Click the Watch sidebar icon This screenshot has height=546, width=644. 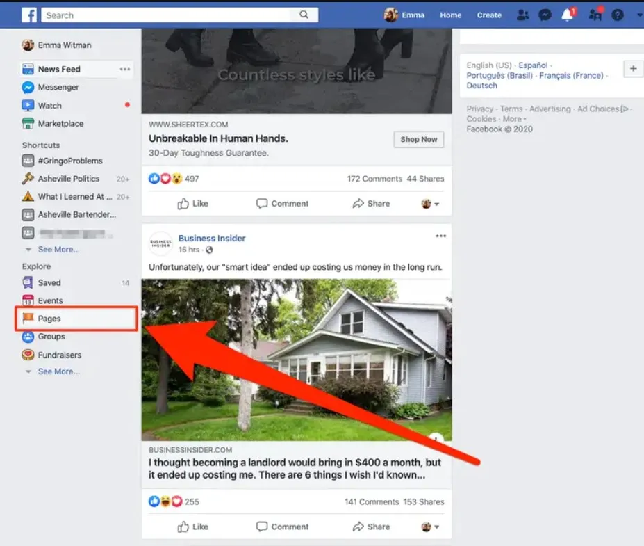point(28,106)
